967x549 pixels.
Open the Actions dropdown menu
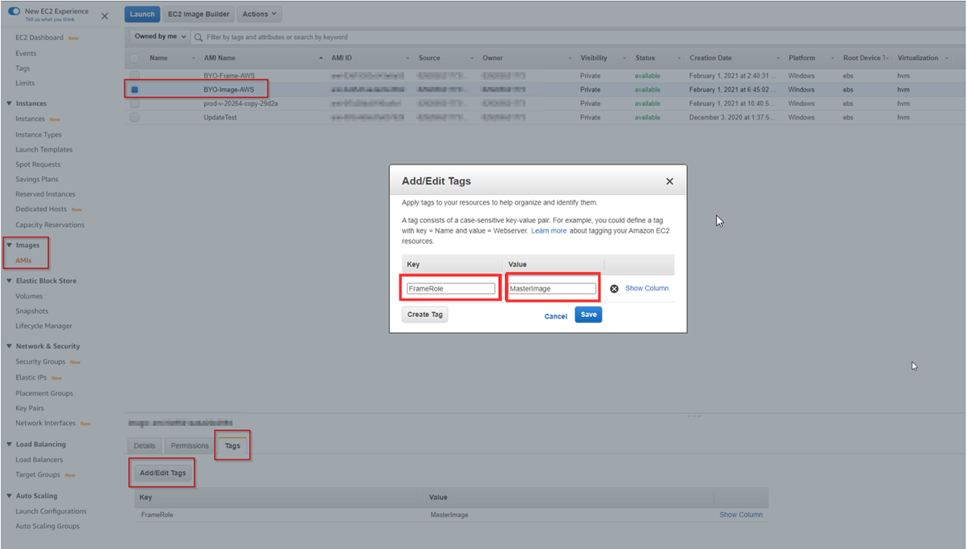tap(258, 14)
